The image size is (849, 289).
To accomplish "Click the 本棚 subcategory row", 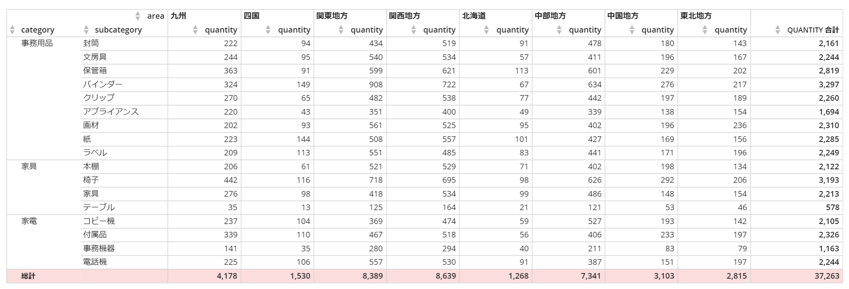I will 91,166.
